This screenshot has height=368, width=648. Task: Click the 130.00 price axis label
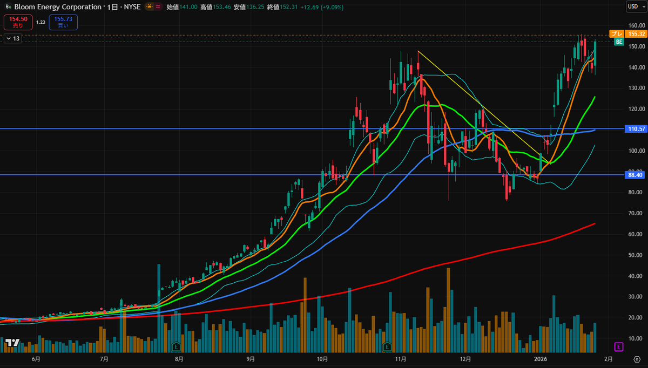click(x=637, y=88)
